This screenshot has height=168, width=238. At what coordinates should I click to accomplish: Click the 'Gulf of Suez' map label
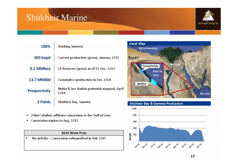pyautogui.click(x=157, y=73)
